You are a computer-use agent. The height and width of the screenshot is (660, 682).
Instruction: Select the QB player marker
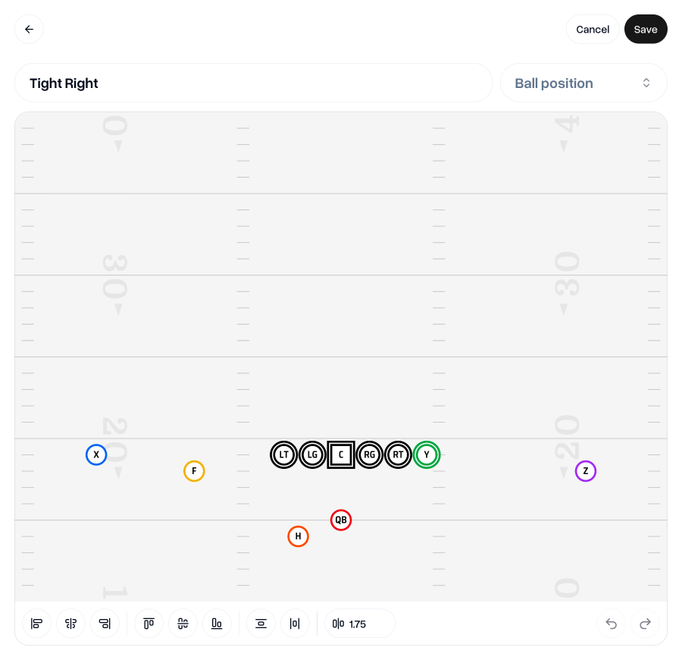tap(341, 520)
